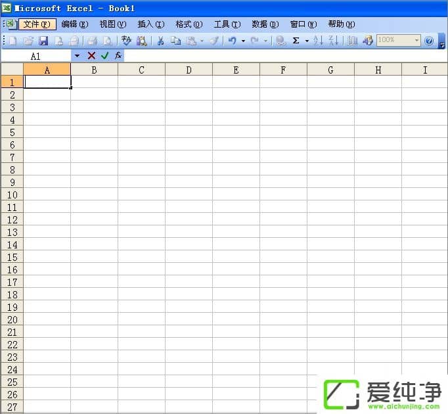448x414 pixels.
Task: Expand the Name Box dropdown arrow
Action: (x=77, y=55)
